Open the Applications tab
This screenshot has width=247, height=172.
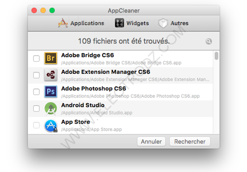click(81, 23)
